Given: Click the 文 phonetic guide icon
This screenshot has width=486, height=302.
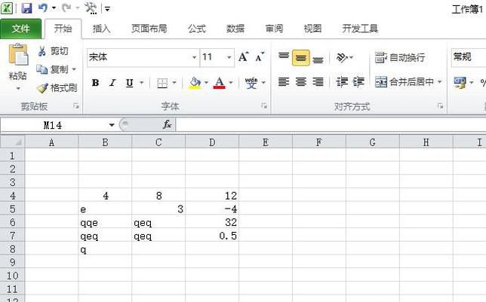Looking at the screenshot, I should coord(251,83).
